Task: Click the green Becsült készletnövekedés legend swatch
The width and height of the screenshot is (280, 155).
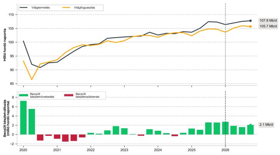Action: tap(23, 95)
